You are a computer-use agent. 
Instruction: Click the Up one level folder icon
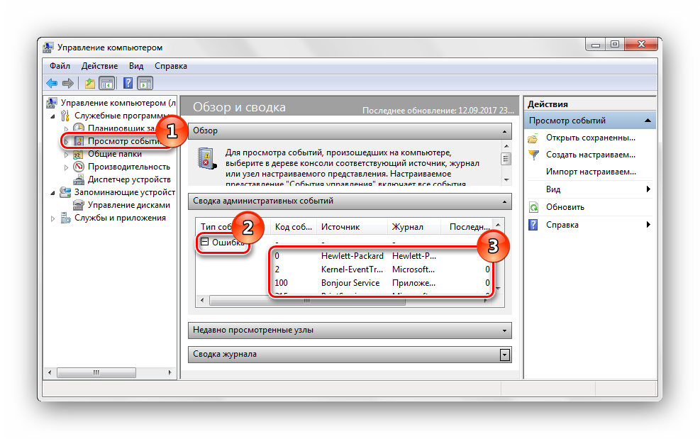click(x=90, y=83)
